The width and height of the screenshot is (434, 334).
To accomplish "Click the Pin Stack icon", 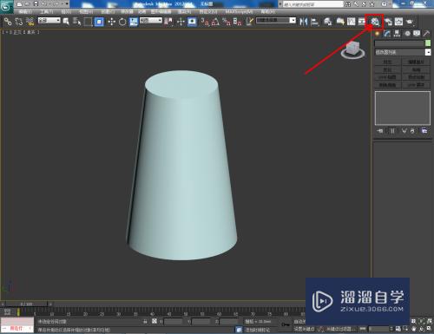I will [x=380, y=131].
